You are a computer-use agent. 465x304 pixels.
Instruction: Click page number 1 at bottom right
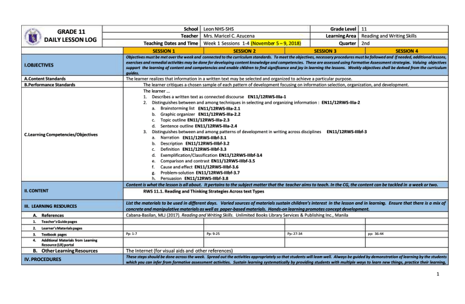coord(453,290)
